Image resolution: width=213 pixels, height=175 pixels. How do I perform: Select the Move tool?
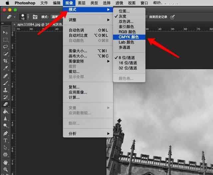point(5,33)
